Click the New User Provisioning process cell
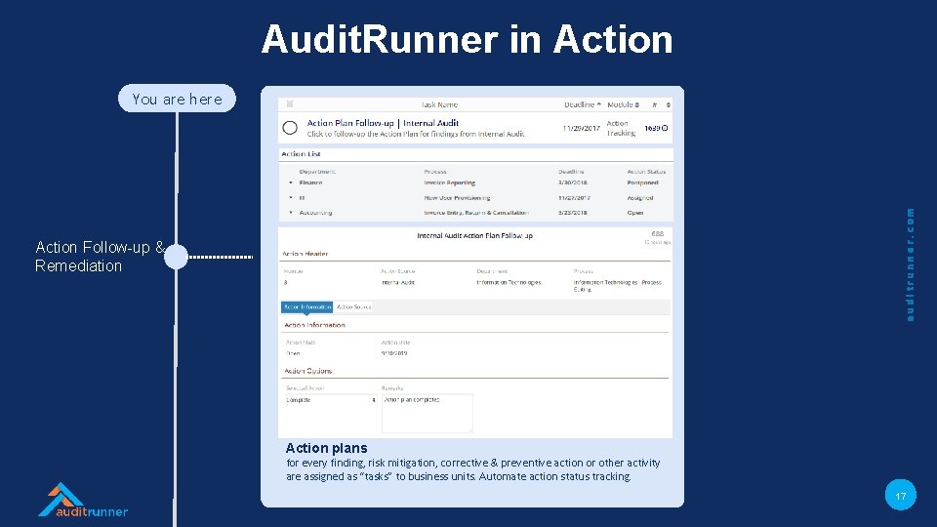The width and height of the screenshot is (937, 527). (457, 198)
